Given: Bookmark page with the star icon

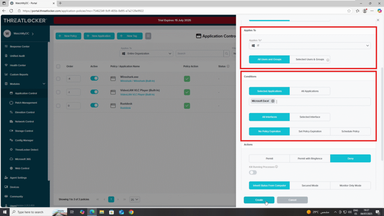Looking at the screenshot, I should click(x=349, y=11).
